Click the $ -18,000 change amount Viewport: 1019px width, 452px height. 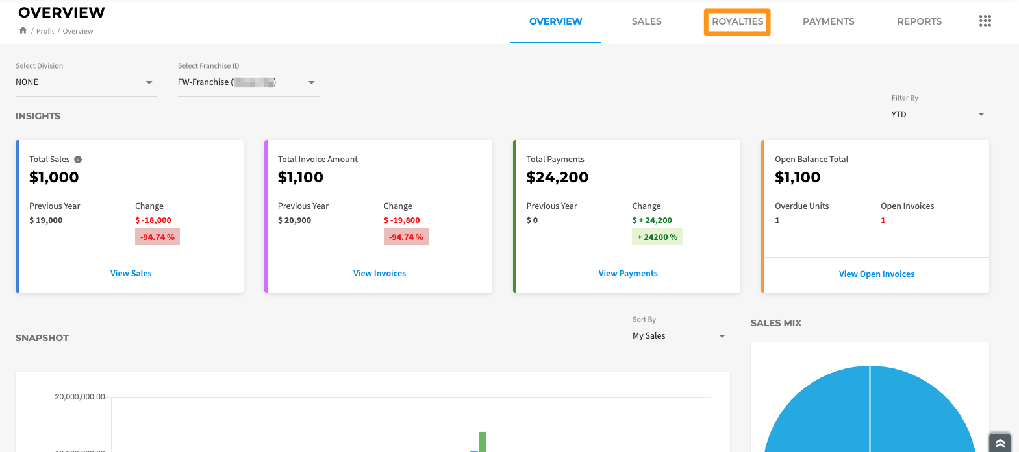pyautogui.click(x=153, y=220)
